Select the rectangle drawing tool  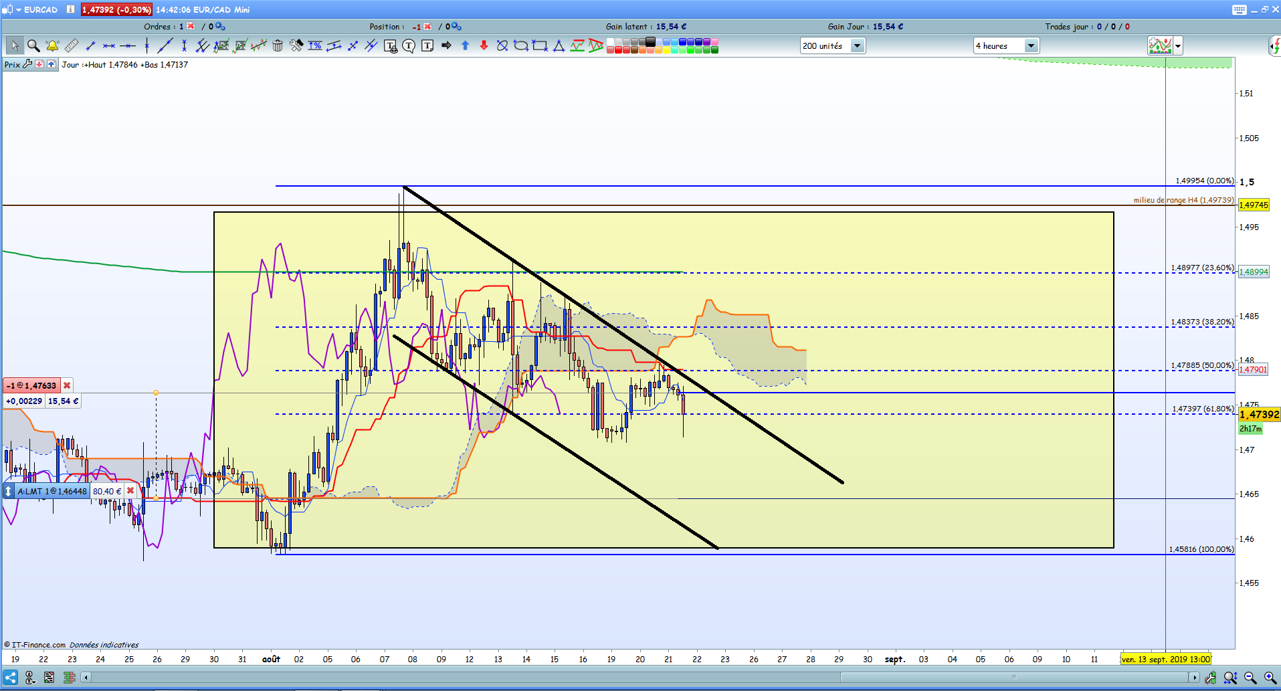[x=540, y=45]
